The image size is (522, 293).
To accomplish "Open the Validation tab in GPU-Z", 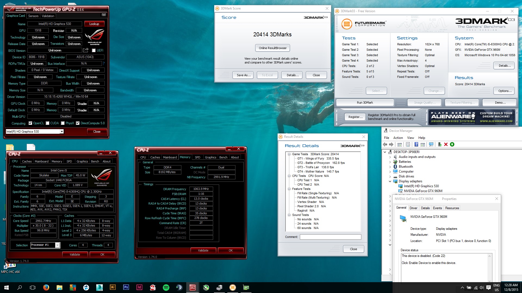I will pyautogui.click(x=48, y=16).
